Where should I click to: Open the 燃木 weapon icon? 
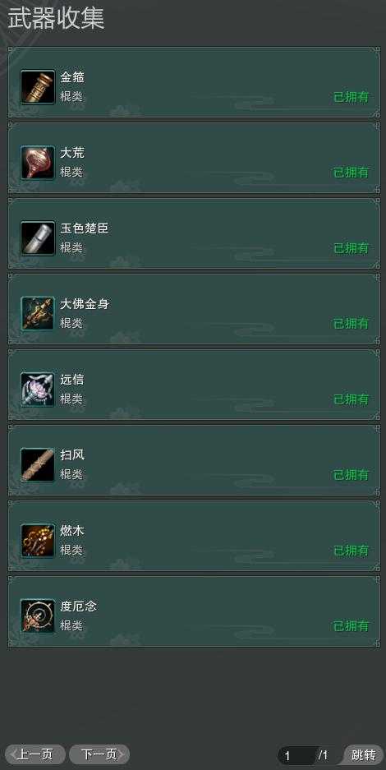coord(38,541)
